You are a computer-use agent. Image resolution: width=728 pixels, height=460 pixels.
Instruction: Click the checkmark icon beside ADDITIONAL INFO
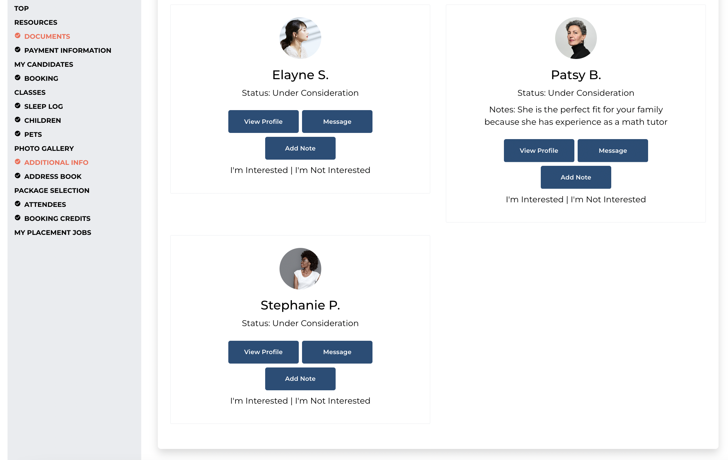tap(18, 162)
